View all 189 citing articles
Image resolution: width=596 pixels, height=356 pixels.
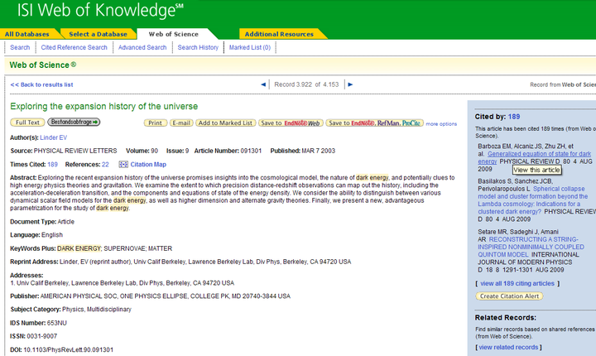tap(517, 283)
